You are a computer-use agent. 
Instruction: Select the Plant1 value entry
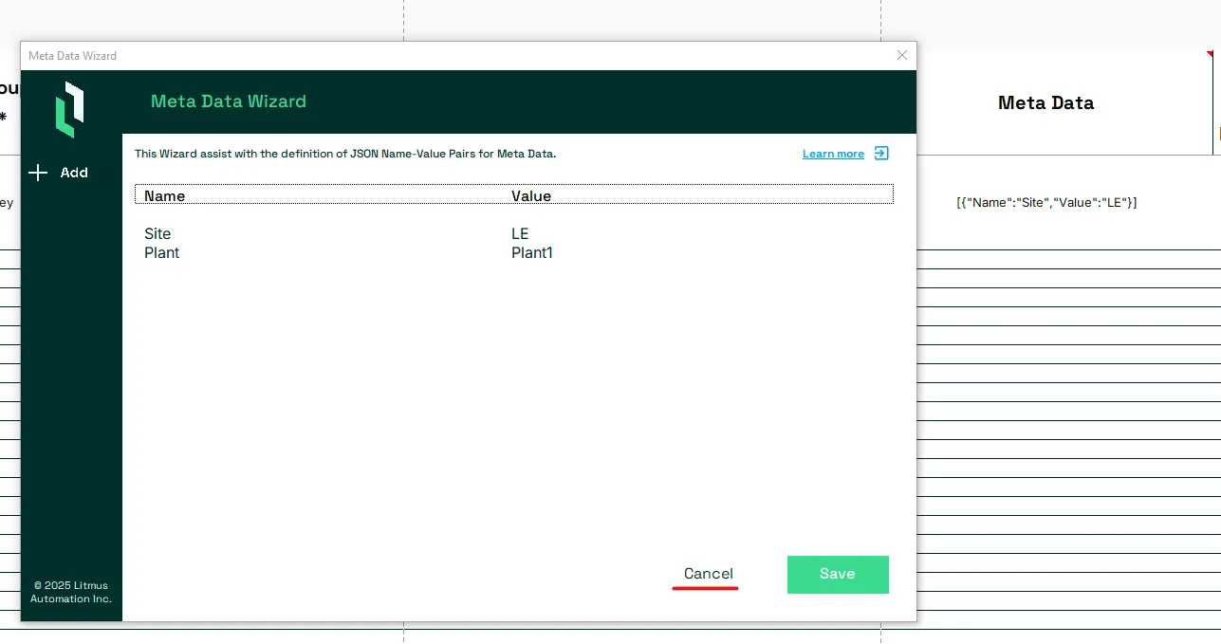pyautogui.click(x=532, y=252)
